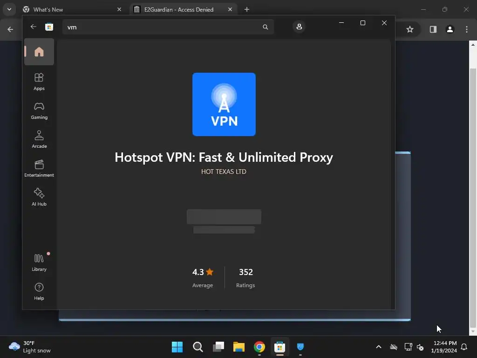Open the Arcade section
Viewport: 477px width, 358px height.
pyautogui.click(x=39, y=140)
